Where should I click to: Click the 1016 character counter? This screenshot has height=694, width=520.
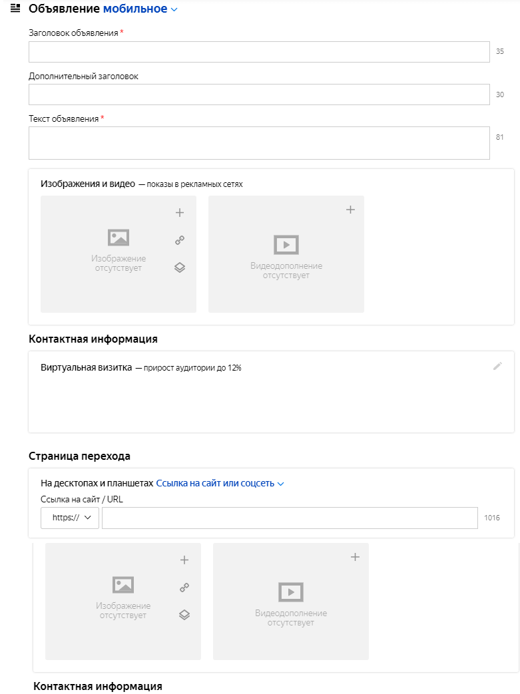click(491, 518)
